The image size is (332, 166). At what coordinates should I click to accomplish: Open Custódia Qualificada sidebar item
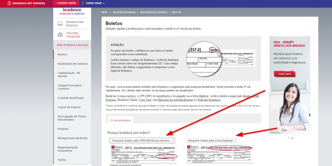pyautogui.click(x=70, y=98)
